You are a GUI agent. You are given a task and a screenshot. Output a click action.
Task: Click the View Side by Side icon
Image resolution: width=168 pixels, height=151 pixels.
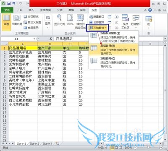click(116, 17)
